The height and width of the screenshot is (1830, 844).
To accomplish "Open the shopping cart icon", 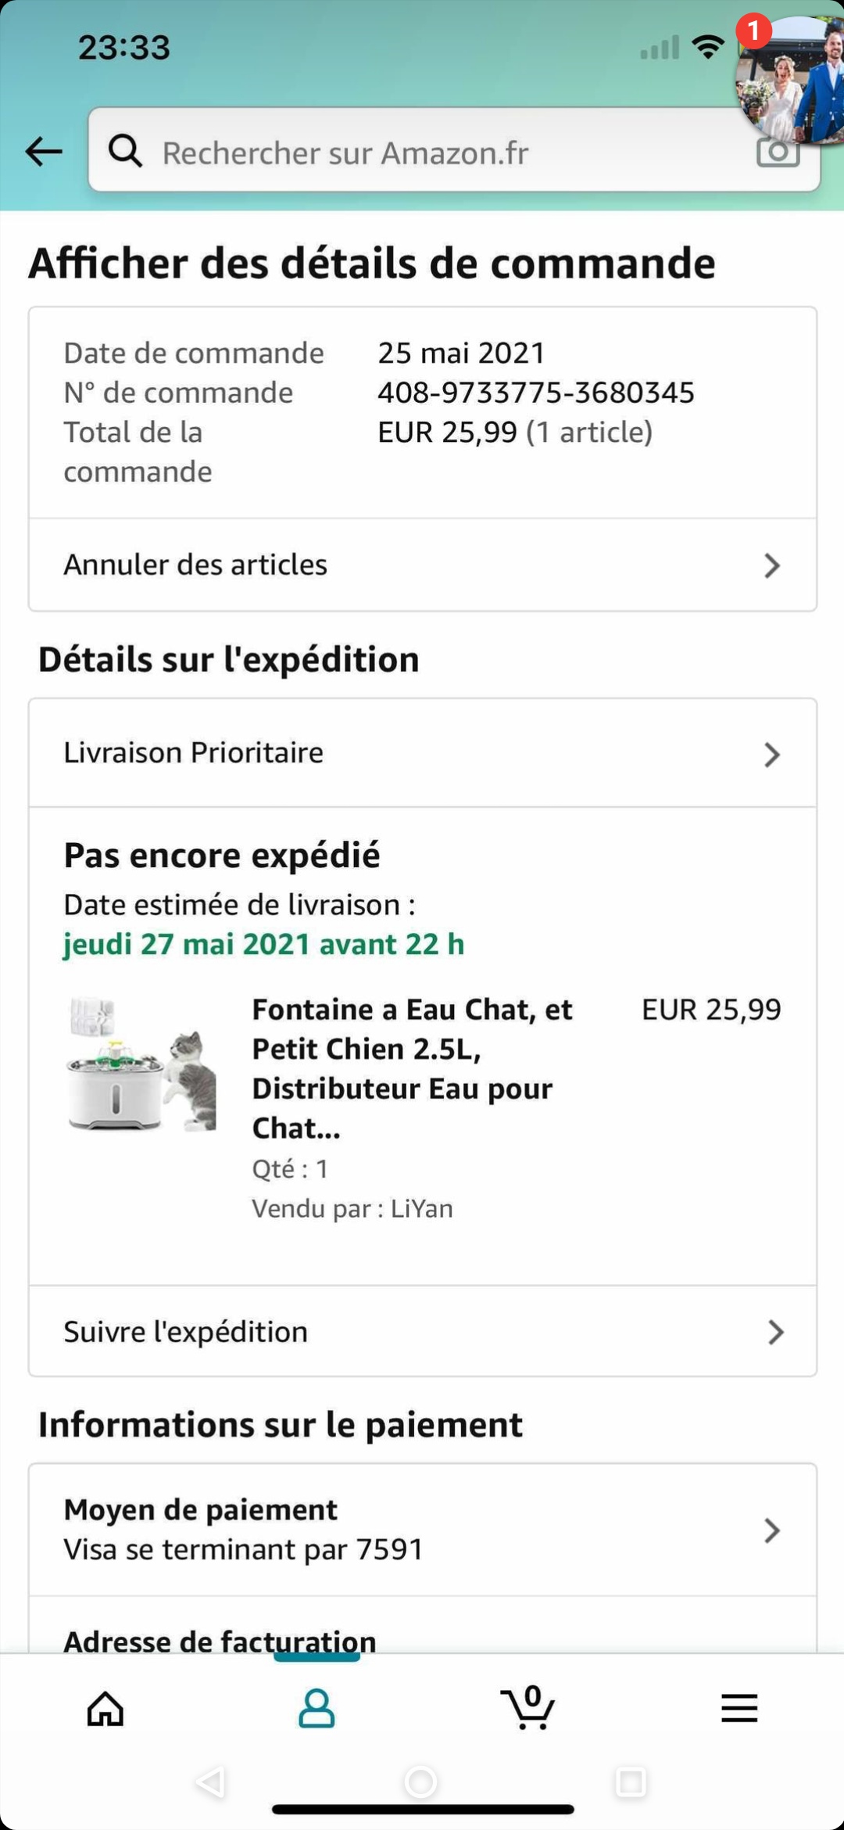I will tap(528, 1707).
